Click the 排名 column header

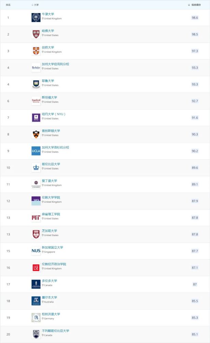click(8, 5)
